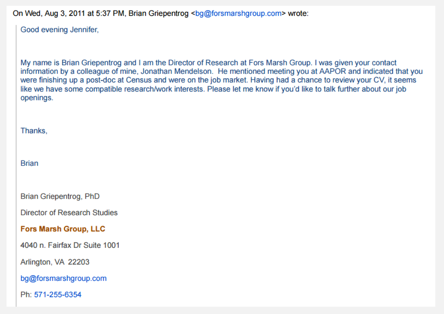Click the "4040 n. Fairfax Dr Suite 1001" address
444x314 pixels.
point(70,245)
